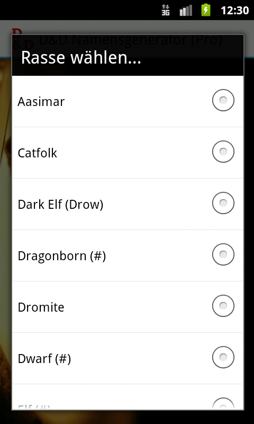This screenshot has height=424, width=254.
Task: Choose the Dark Elf (Drow) radio button
Action: tap(223, 203)
